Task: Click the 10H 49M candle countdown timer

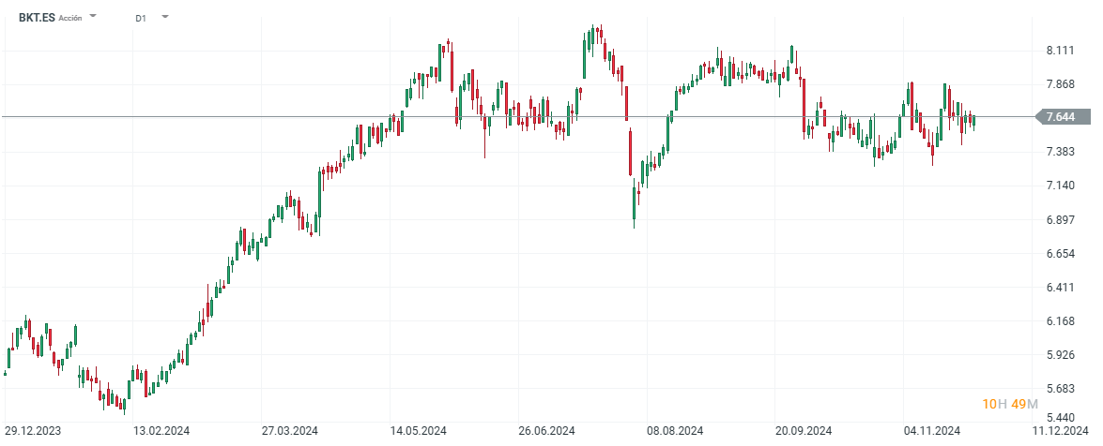Action: [x=1009, y=404]
